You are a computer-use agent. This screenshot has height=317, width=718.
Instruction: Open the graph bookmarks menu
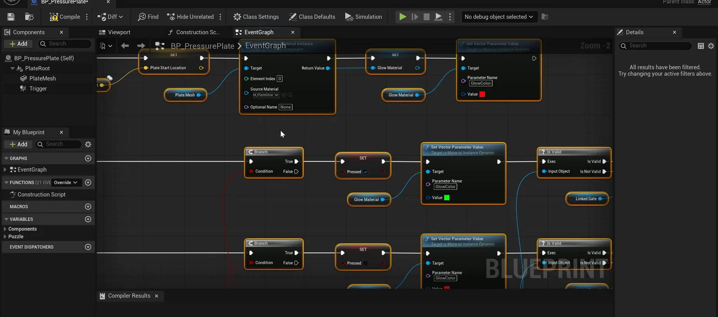(x=106, y=46)
